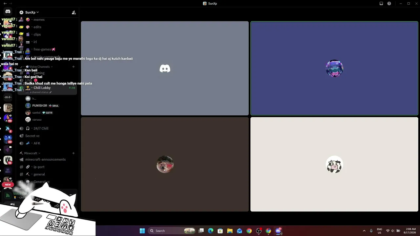
Task: Open the memes channel
Action: [39, 20]
